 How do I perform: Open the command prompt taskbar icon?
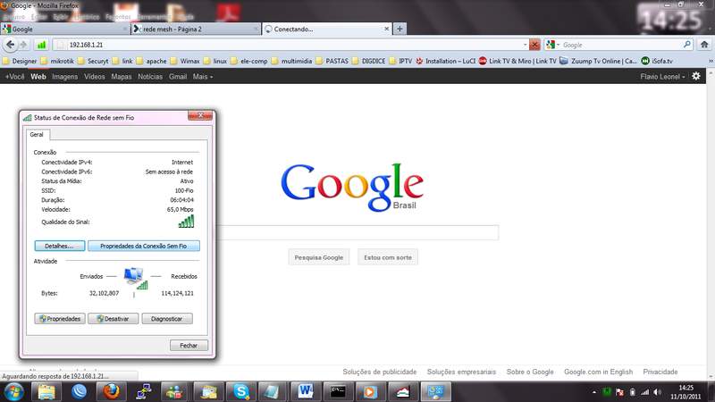pyautogui.click(x=338, y=391)
